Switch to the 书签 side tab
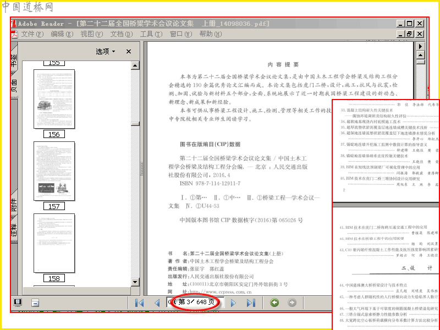 coord(14,60)
